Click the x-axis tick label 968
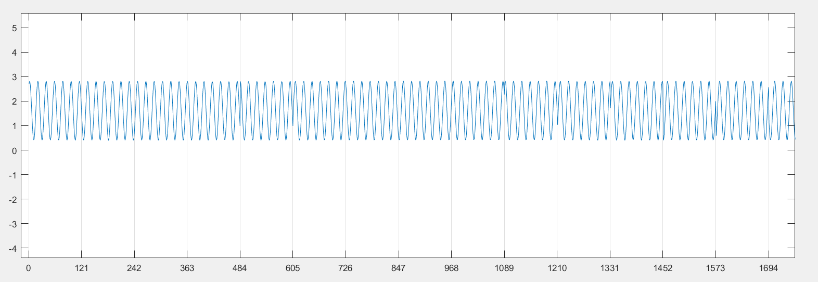Screen dimensions: 818x282 click(451, 268)
